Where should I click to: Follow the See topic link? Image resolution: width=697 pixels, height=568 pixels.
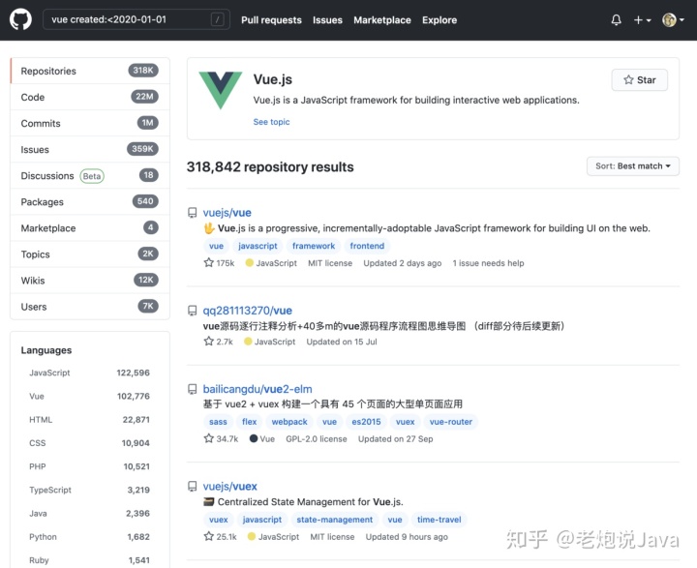click(271, 122)
